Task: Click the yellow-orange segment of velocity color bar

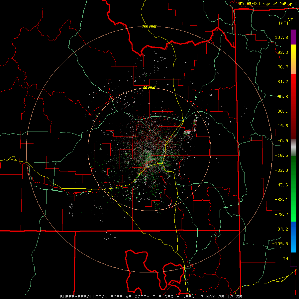Action: click(293, 59)
